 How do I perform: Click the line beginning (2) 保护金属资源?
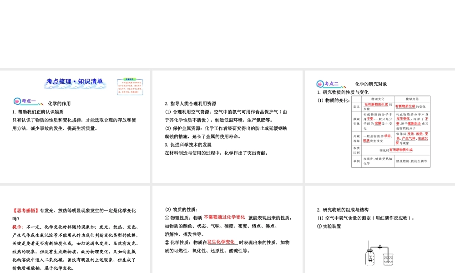click(226, 128)
